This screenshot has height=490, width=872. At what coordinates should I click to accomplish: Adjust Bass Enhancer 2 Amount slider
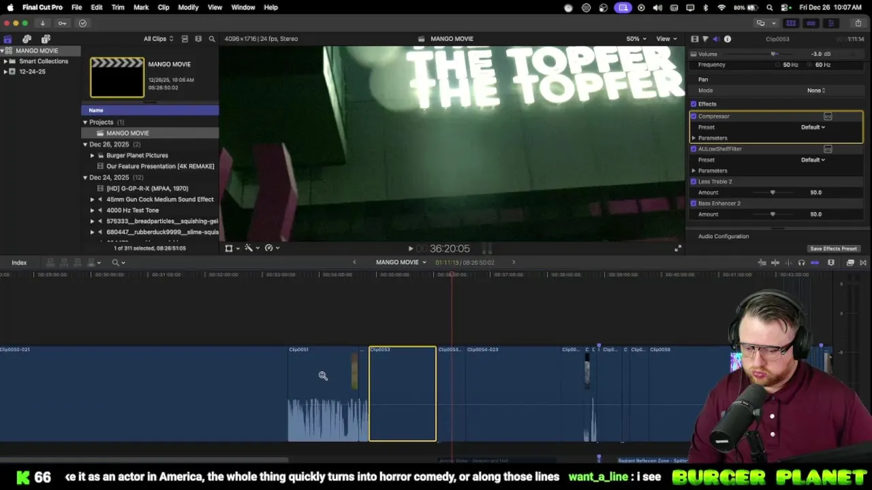tap(773, 214)
